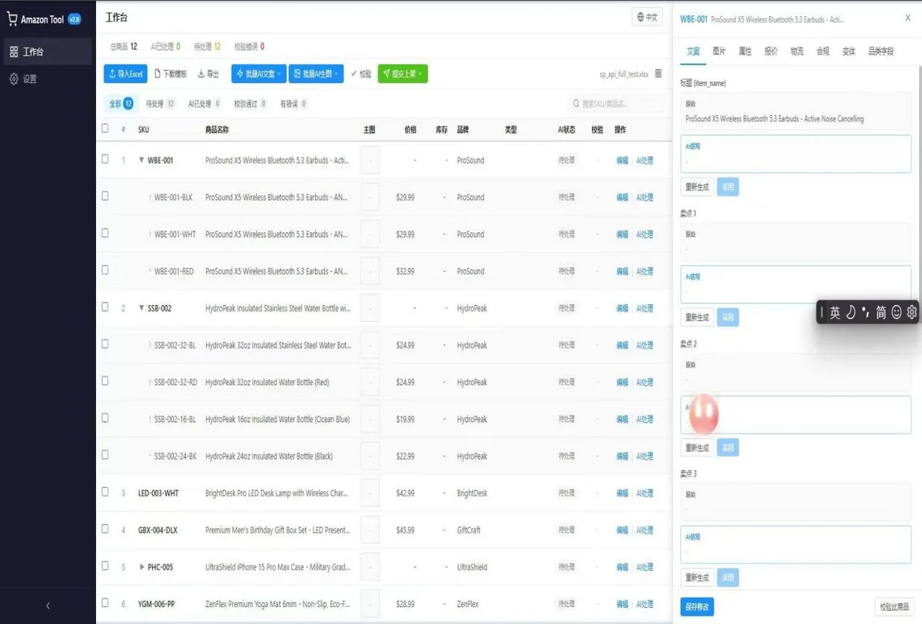This screenshot has width=922, height=624.
Task: Toggle the IME moon half-width icon
Action: (x=851, y=312)
